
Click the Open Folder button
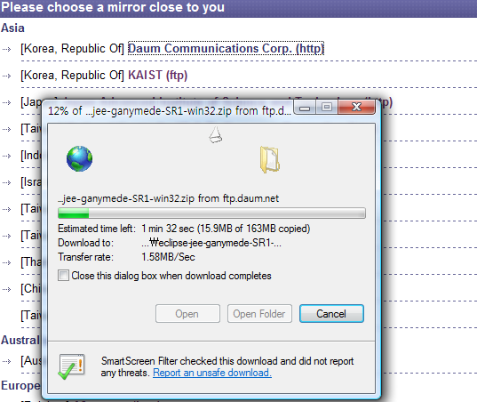259,313
